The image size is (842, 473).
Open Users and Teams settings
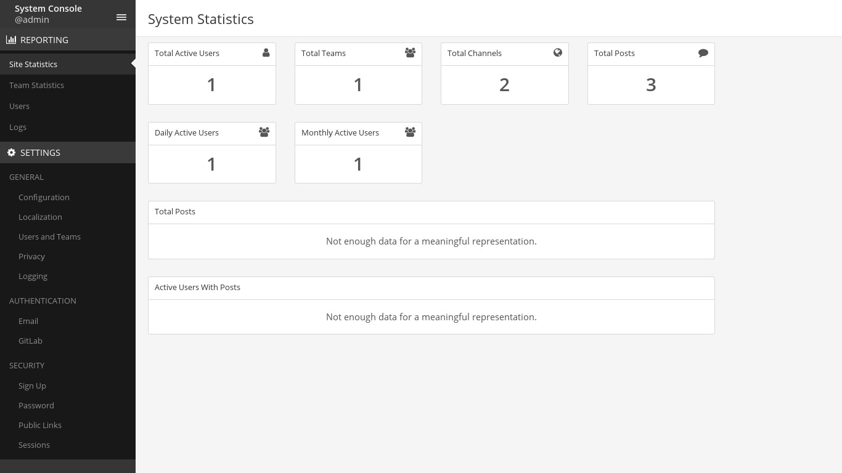click(49, 236)
